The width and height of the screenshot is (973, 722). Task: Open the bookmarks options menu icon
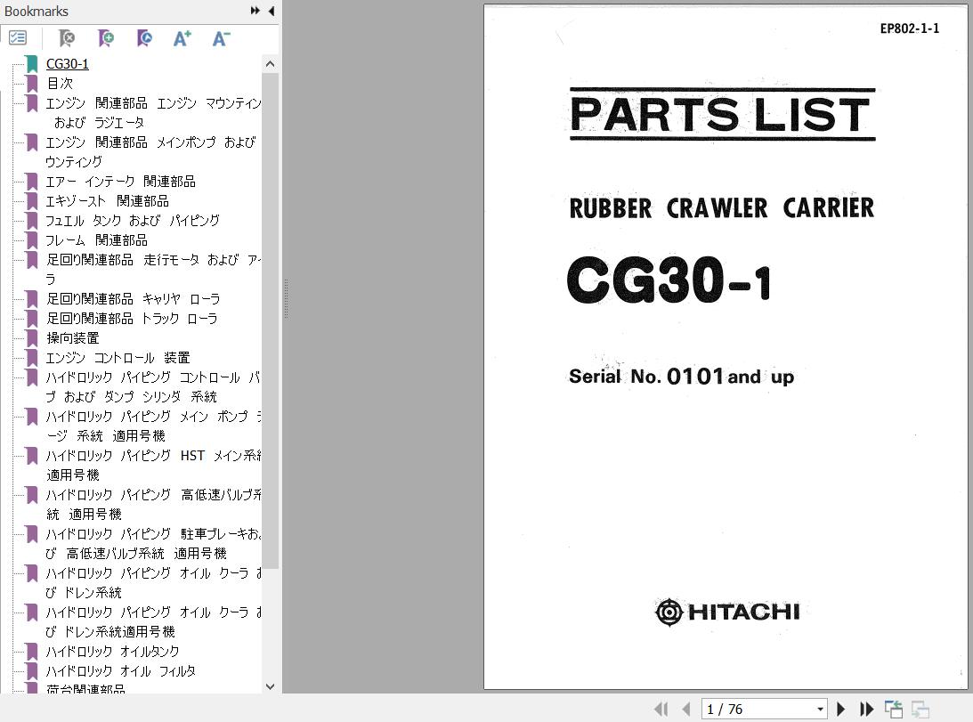pos(18,38)
